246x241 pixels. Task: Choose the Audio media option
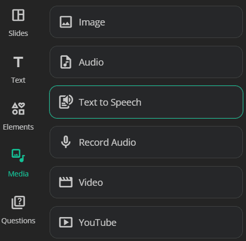(x=146, y=62)
